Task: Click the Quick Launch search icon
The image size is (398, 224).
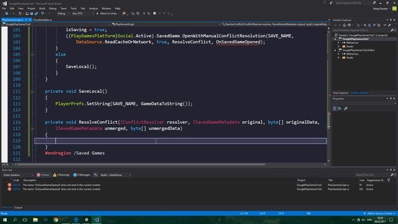Action: pos(374,2)
